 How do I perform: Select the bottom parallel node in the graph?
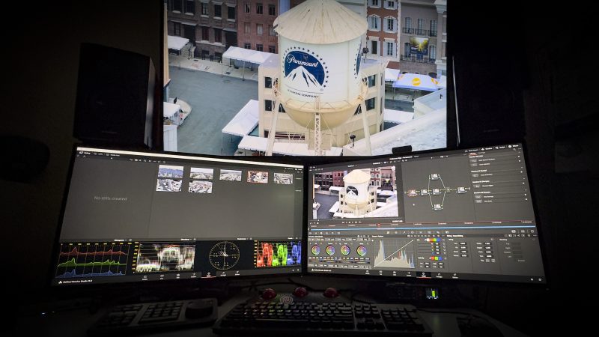437,207
